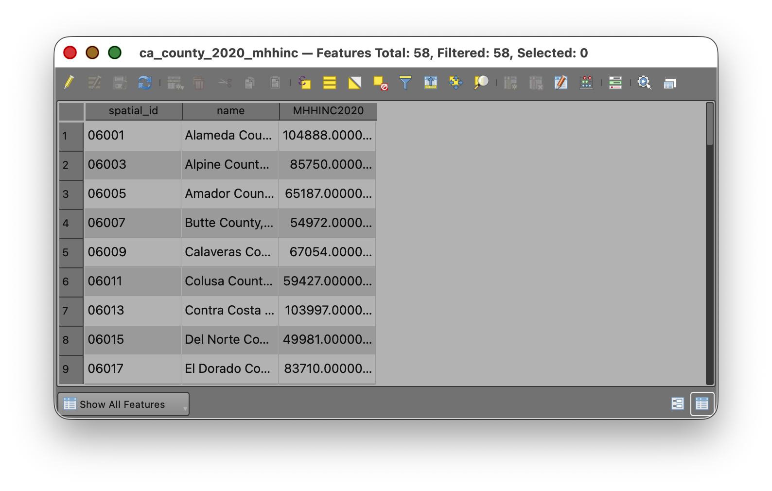Reload the table with the refresh icon
772x491 pixels.
coord(144,83)
